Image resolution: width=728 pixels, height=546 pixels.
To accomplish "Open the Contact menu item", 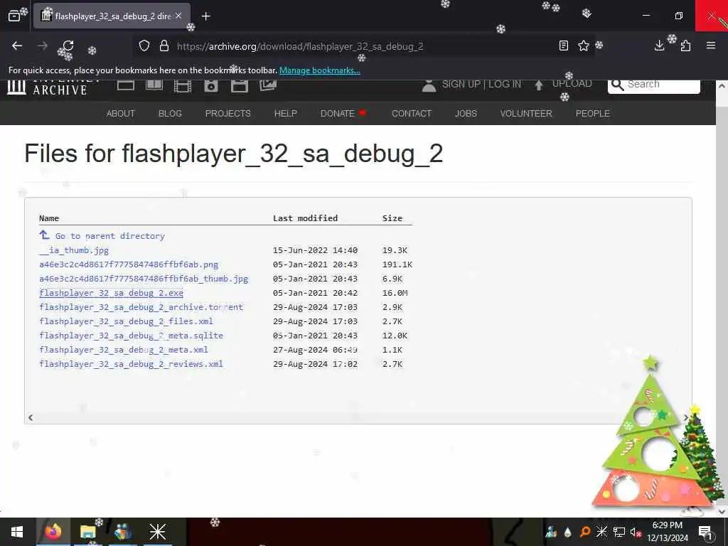I will (412, 113).
